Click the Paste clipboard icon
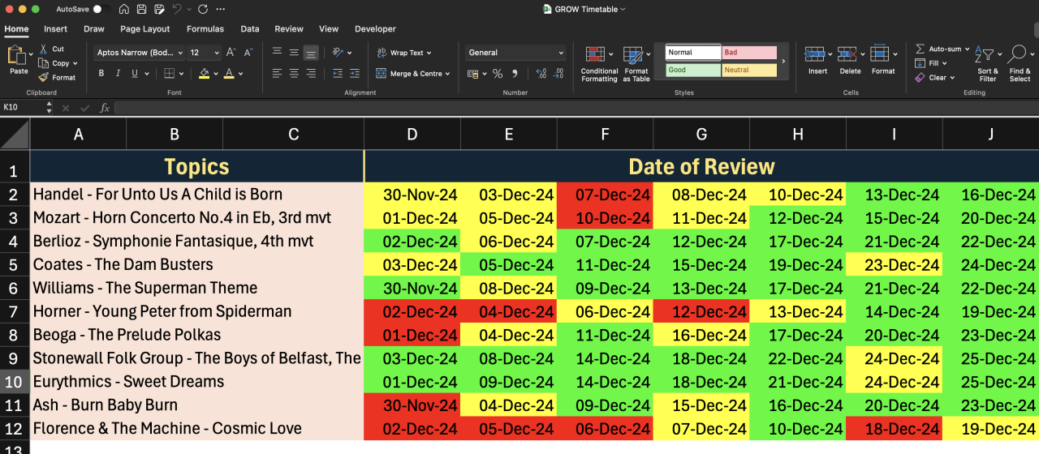 (16, 55)
